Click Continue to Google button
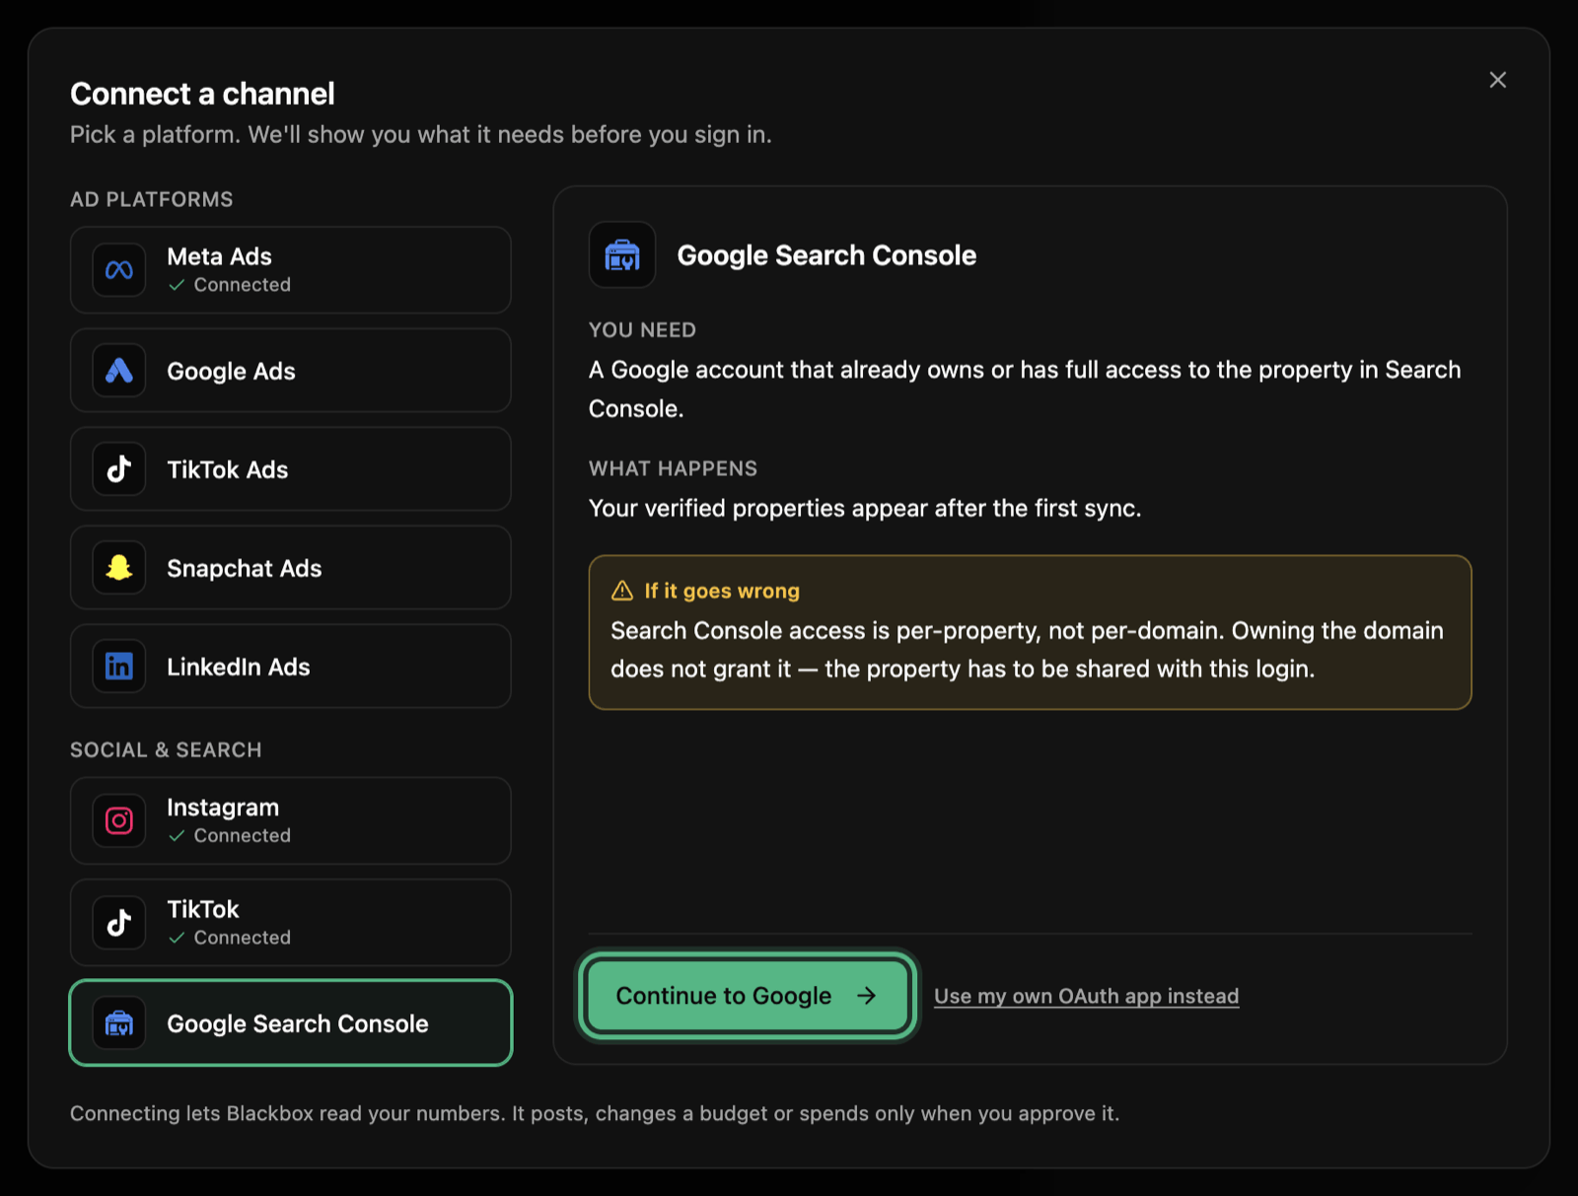This screenshot has width=1578, height=1196. tap(748, 996)
